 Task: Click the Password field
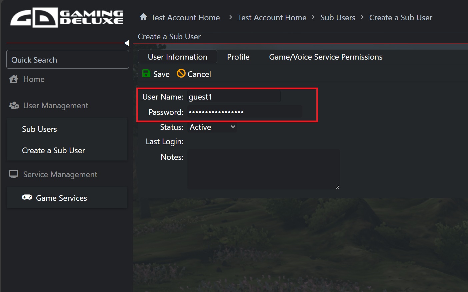[x=245, y=112]
